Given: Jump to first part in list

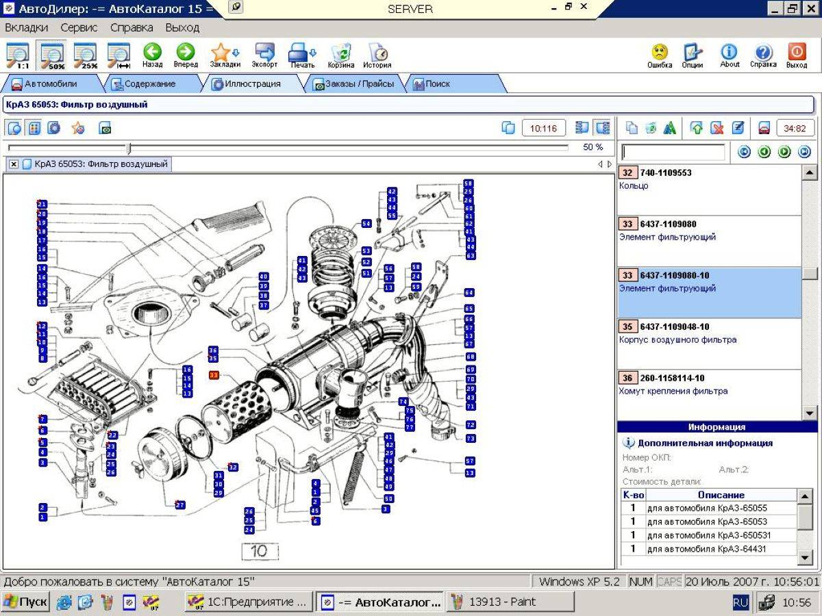Looking at the screenshot, I should pos(745,152).
